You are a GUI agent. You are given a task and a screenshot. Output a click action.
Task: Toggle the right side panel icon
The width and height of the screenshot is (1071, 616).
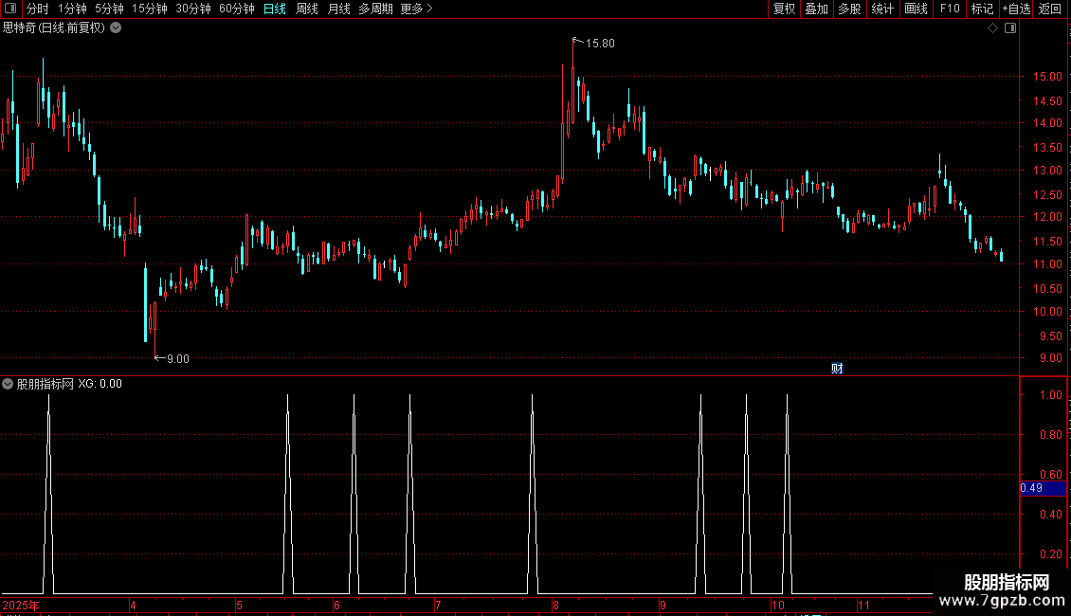pyautogui.click(x=1010, y=28)
